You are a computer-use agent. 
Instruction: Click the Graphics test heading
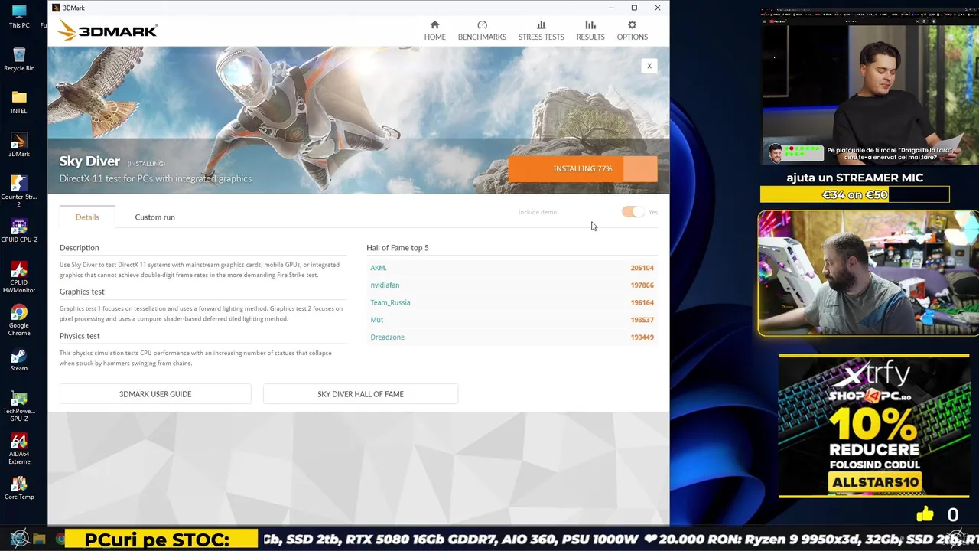[x=82, y=292]
